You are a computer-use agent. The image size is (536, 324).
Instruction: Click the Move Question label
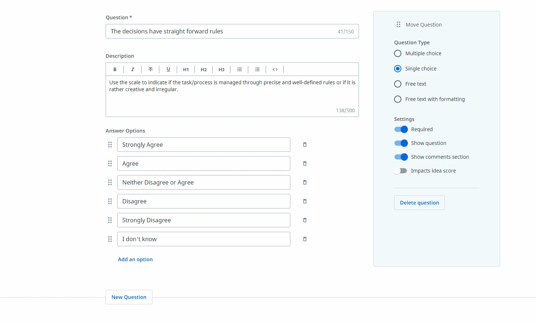pos(424,25)
